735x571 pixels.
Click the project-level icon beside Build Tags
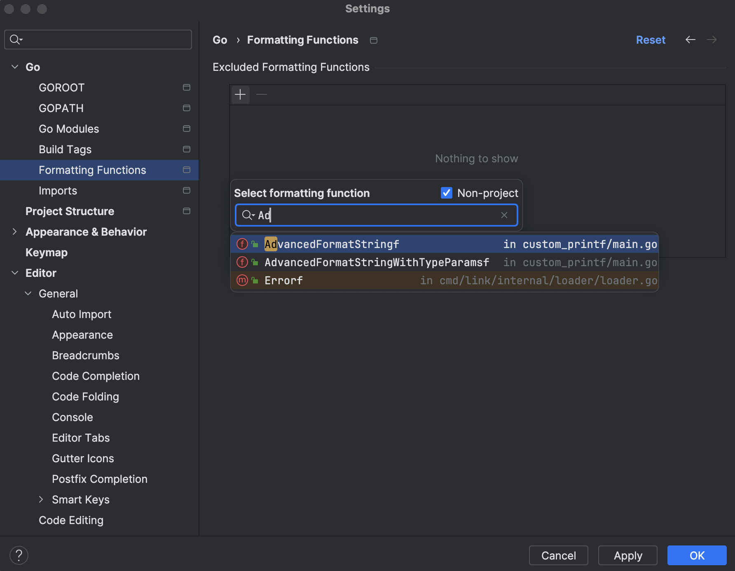click(187, 149)
